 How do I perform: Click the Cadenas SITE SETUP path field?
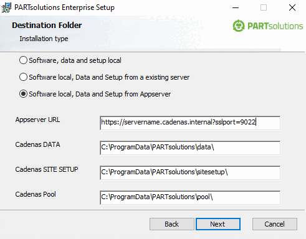coord(190,172)
